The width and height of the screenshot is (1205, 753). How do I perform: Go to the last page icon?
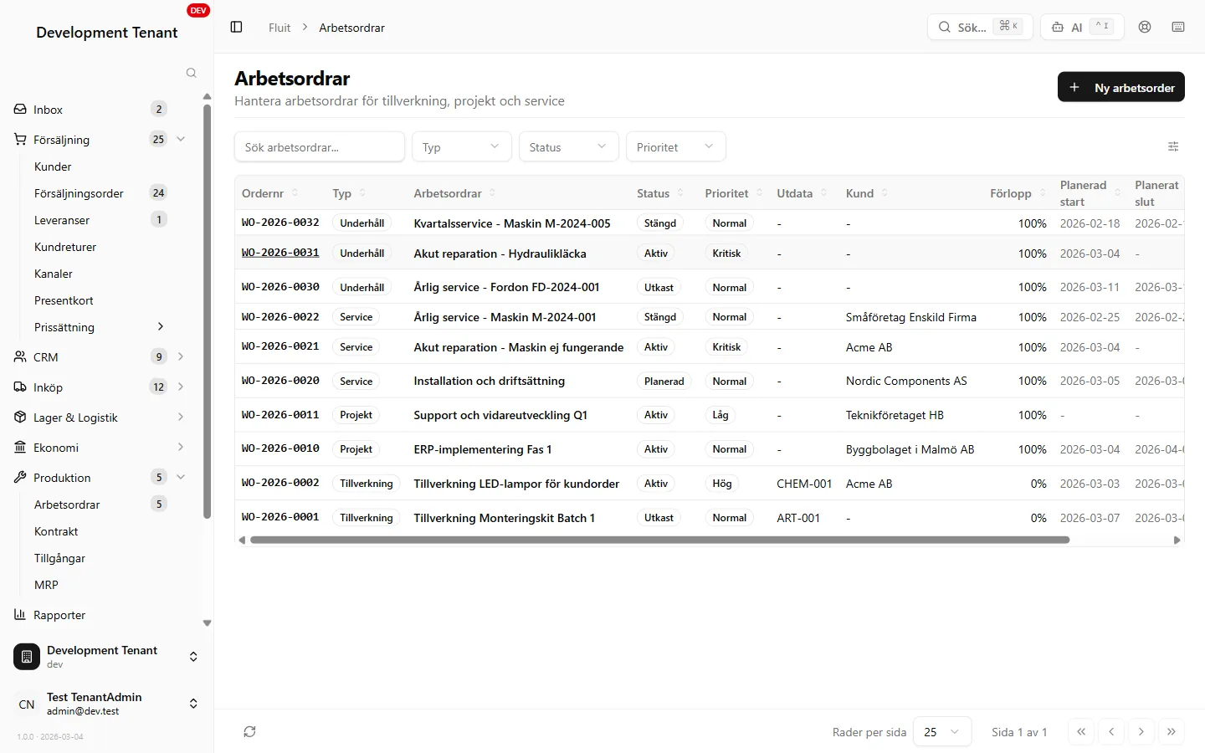pos(1172,731)
